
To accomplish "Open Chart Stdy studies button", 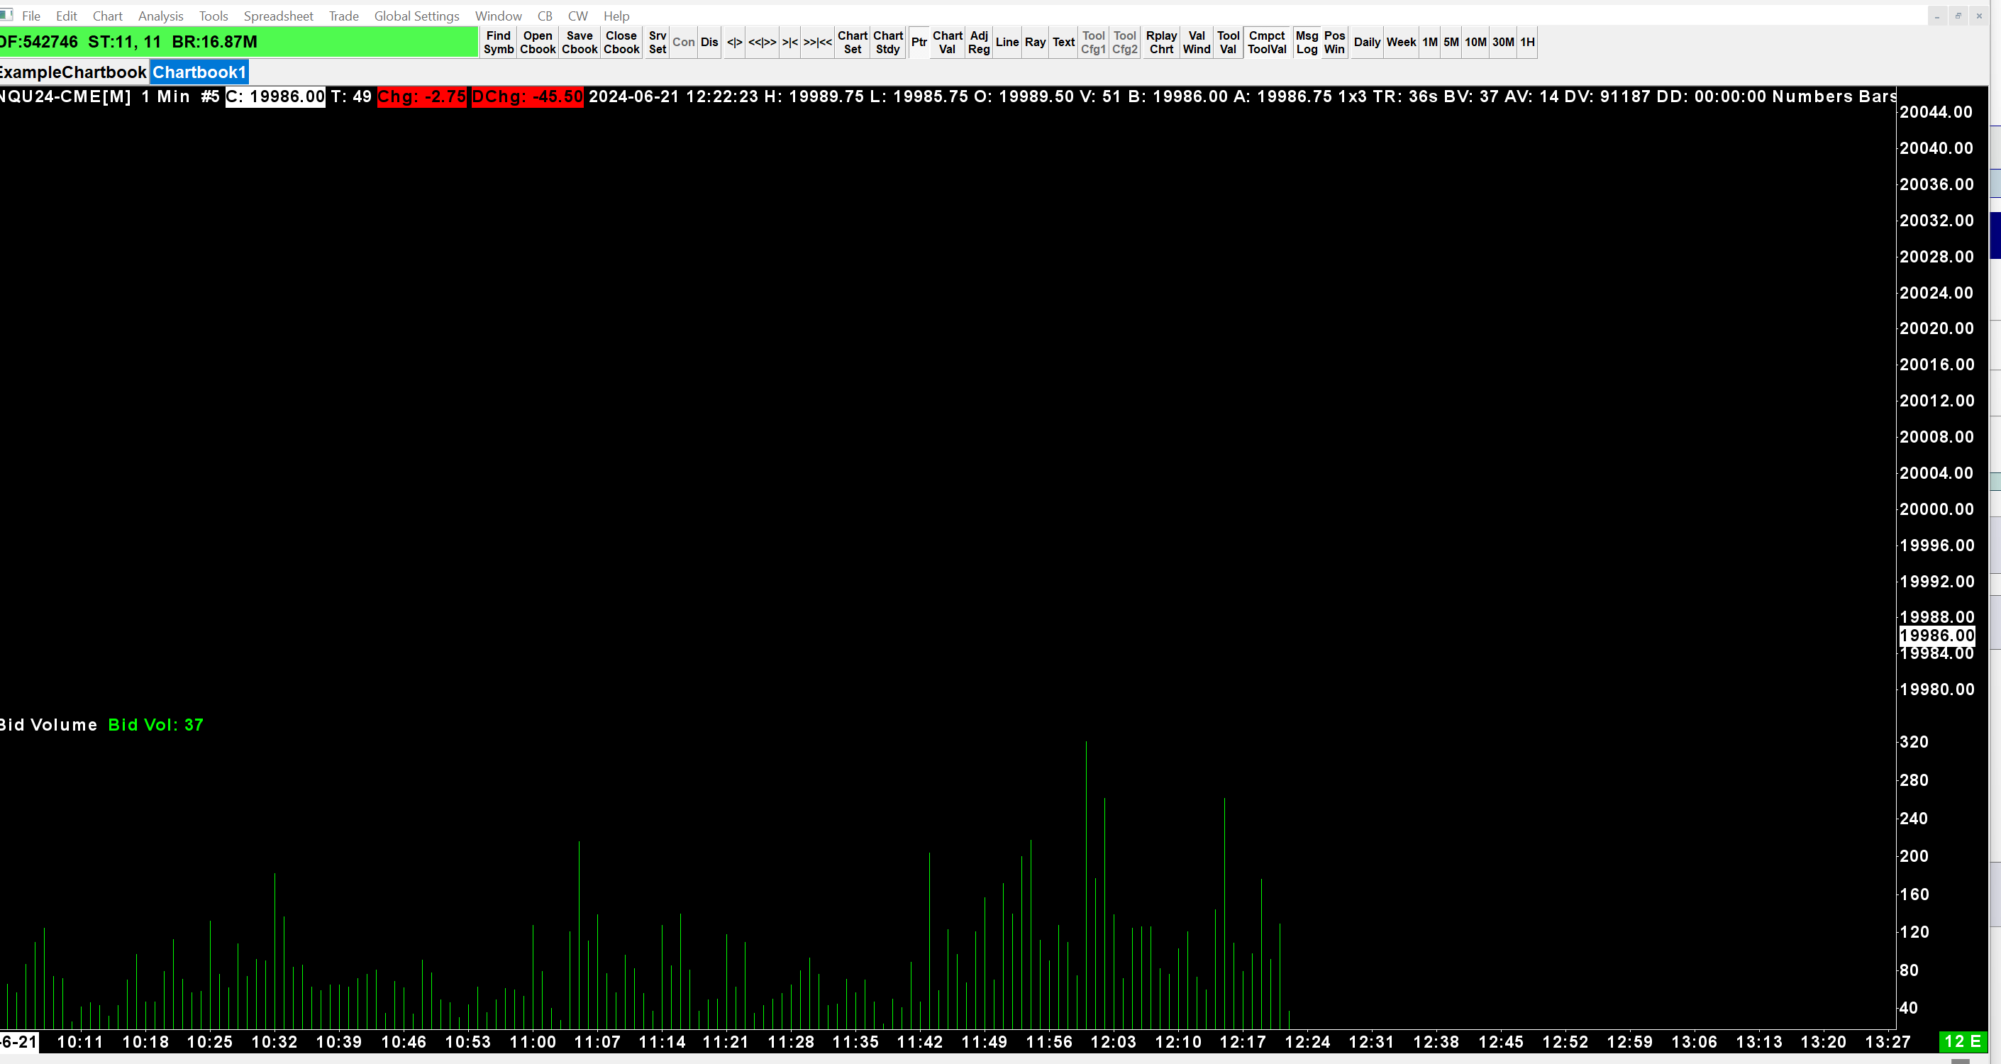I will point(887,42).
